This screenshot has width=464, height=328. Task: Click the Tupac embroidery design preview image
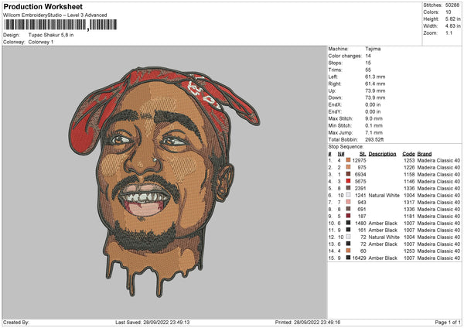[165, 182]
